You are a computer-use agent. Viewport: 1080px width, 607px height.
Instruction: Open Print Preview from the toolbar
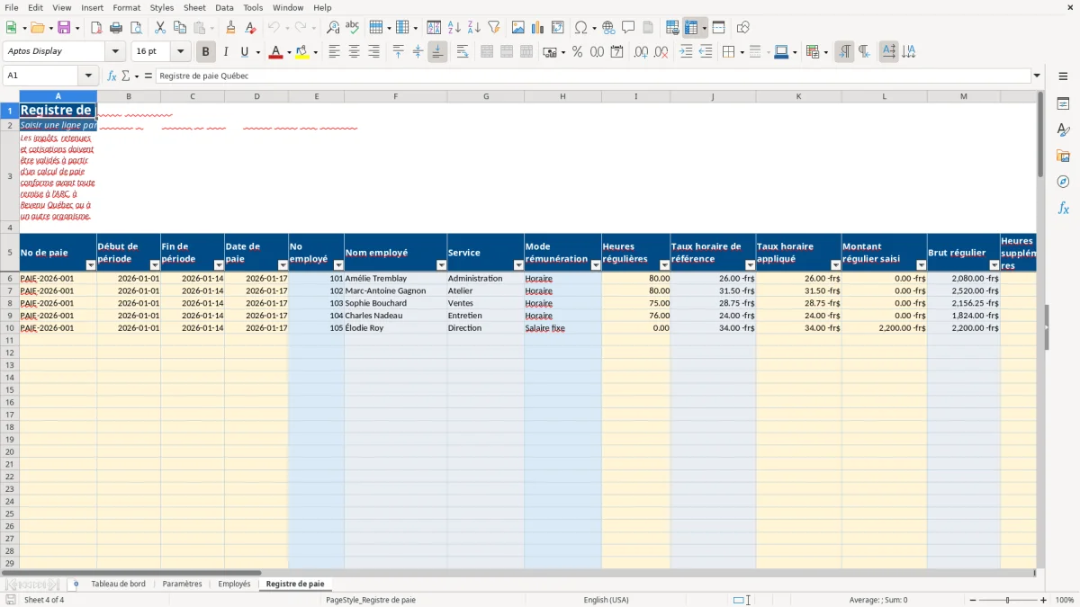136,28
